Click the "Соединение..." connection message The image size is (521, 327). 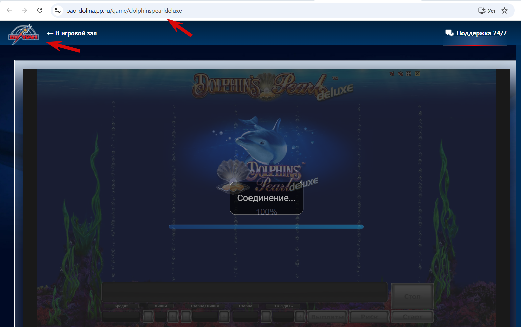coord(266,198)
